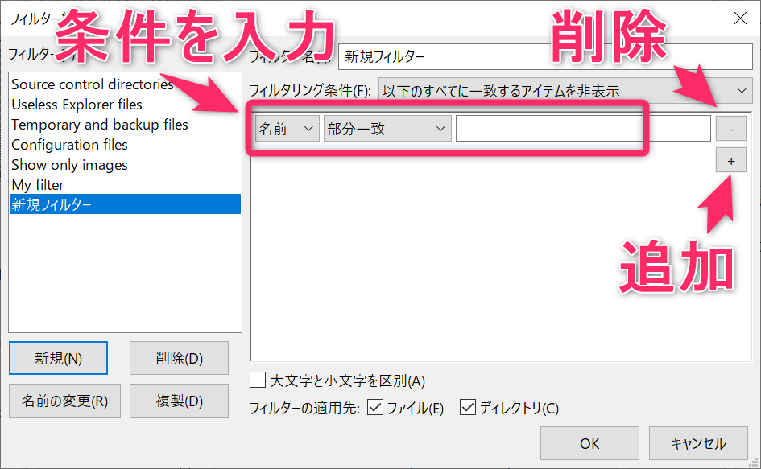Screen dimensions: 761x469
Task: Uncheck the ディレクトリ(C) checkbox
Action: tap(468, 407)
